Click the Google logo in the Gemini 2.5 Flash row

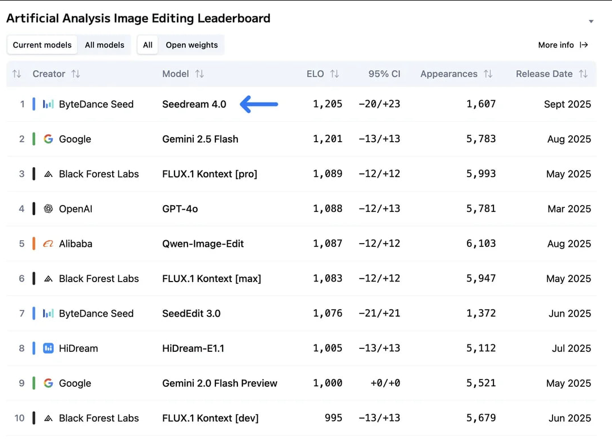49,139
